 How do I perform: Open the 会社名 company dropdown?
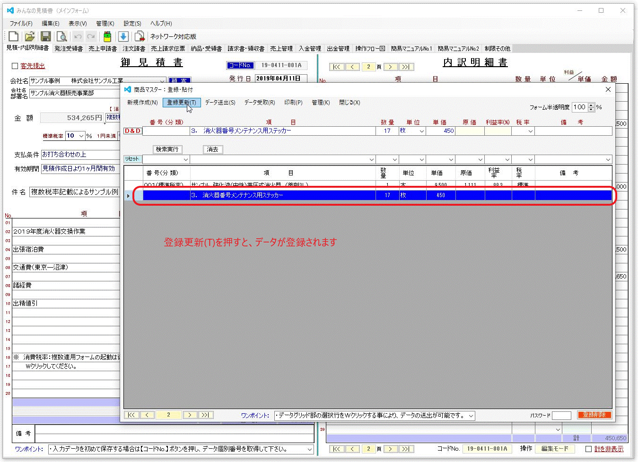point(162,81)
